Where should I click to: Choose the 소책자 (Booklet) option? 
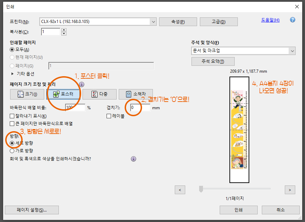[x=135, y=94]
